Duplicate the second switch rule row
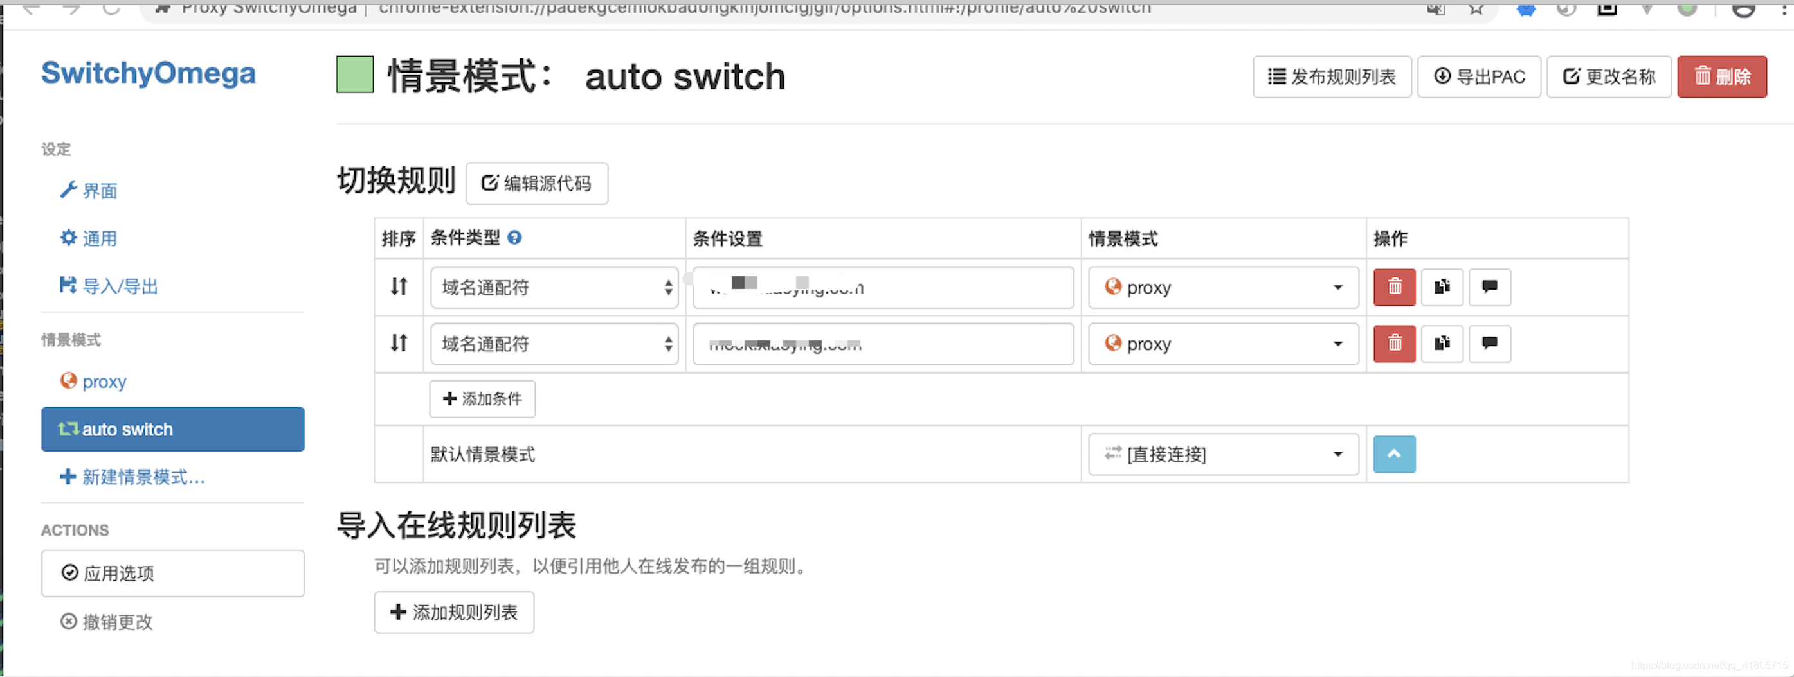Screen dimensions: 1794x677 1442,343
